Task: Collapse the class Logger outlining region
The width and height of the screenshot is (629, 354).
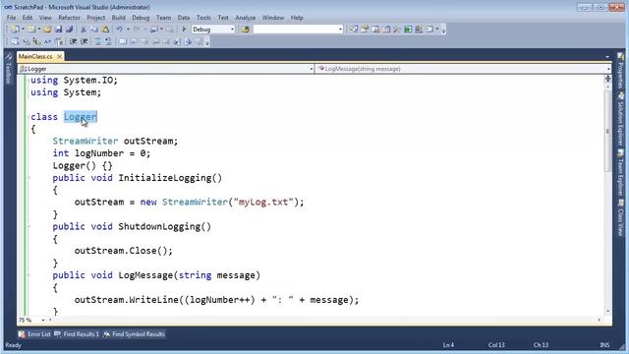Action: (x=29, y=117)
